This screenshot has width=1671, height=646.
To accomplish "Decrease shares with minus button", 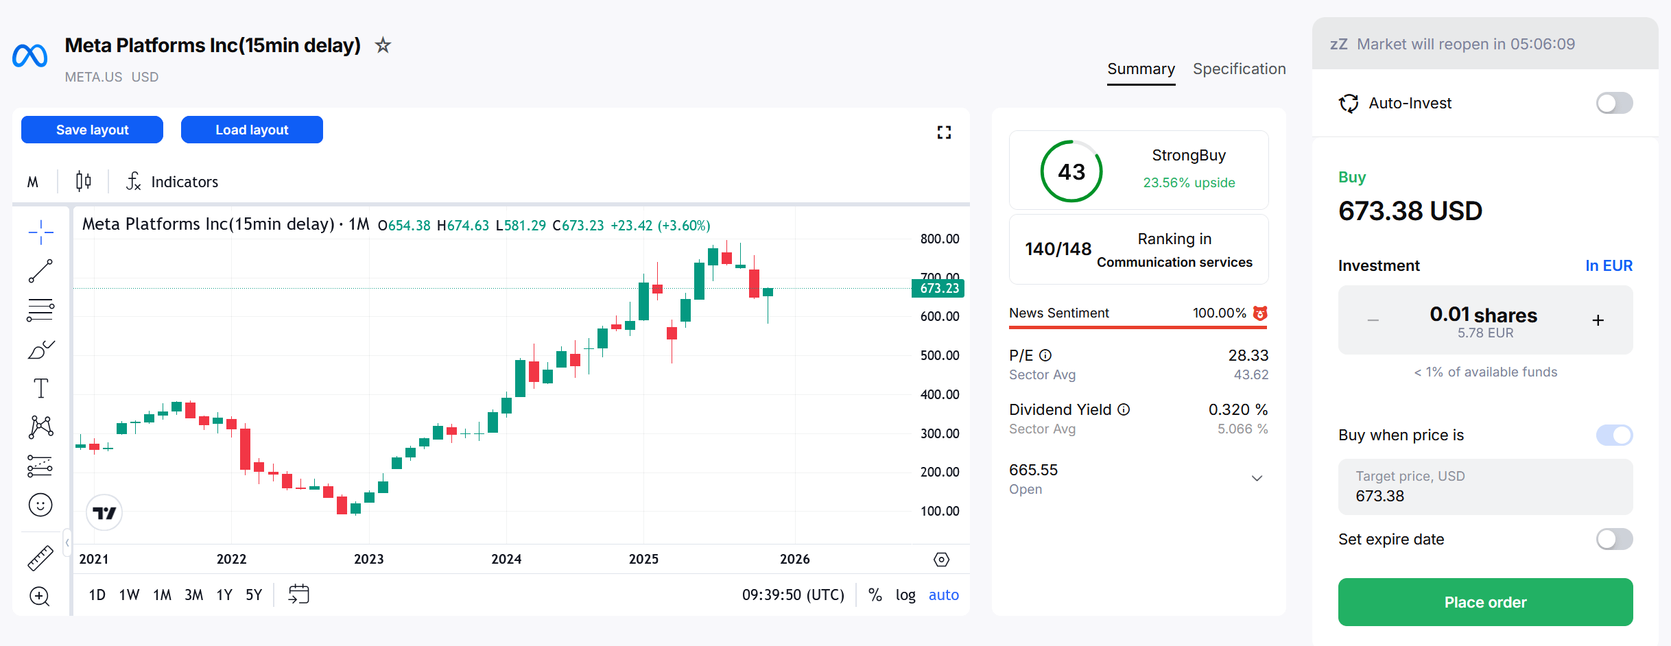I will coord(1373,320).
